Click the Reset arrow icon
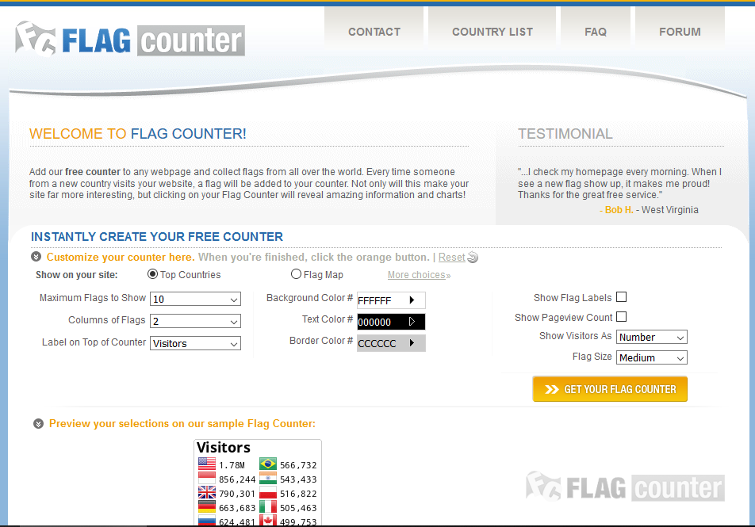The width and height of the screenshot is (755, 527). [473, 258]
